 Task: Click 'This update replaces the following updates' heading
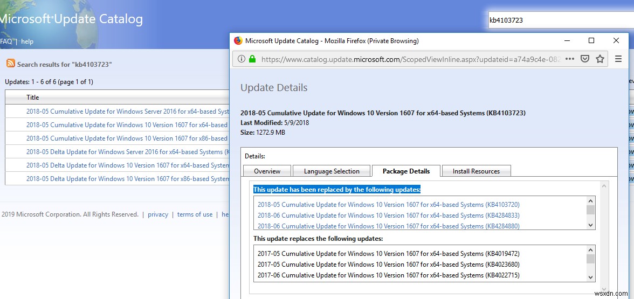(318, 238)
